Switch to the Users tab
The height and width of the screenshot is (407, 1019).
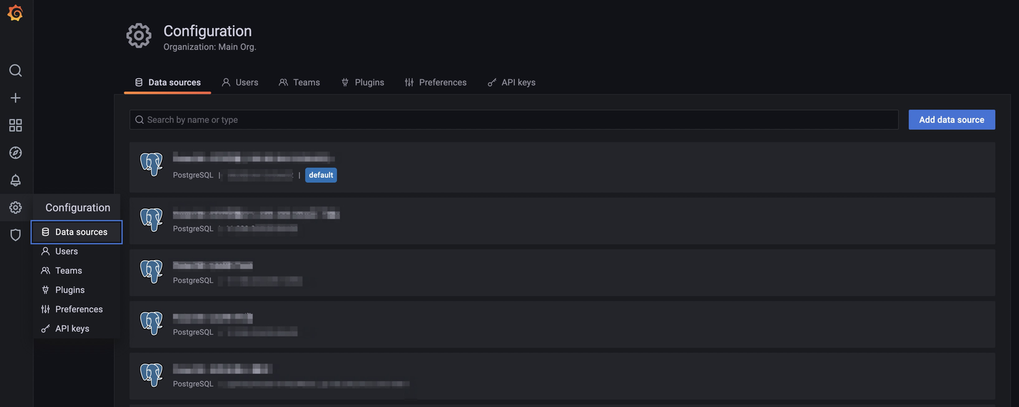pyautogui.click(x=240, y=82)
